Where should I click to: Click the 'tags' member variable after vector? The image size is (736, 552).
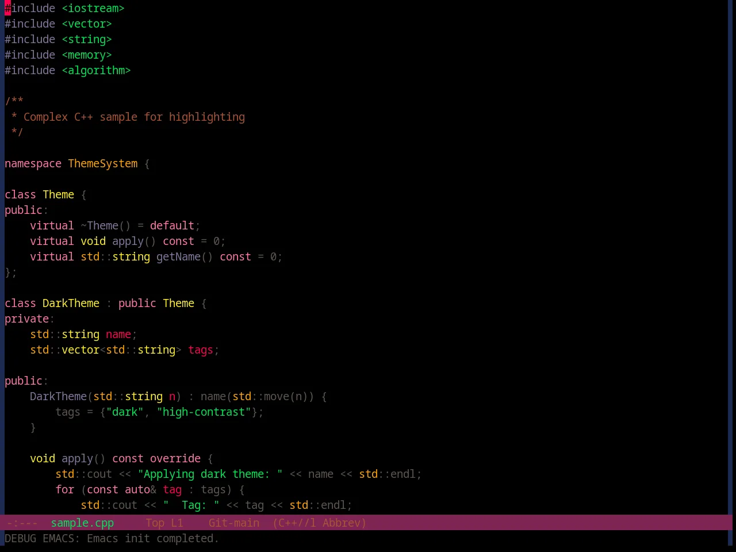(201, 350)
